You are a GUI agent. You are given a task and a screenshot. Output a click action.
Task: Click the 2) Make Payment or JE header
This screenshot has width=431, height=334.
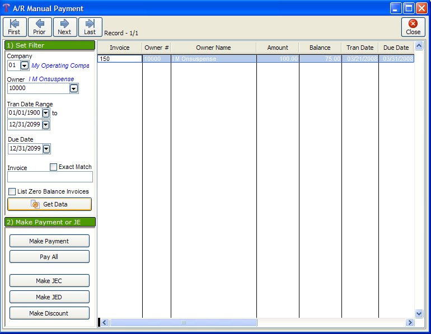click(50, 222)
